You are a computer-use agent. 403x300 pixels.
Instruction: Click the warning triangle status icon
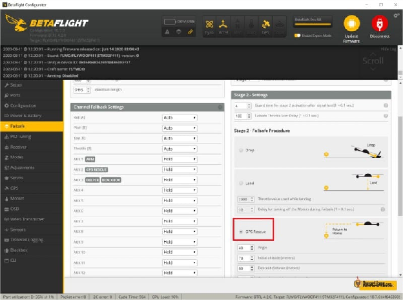tap(167, 32)
